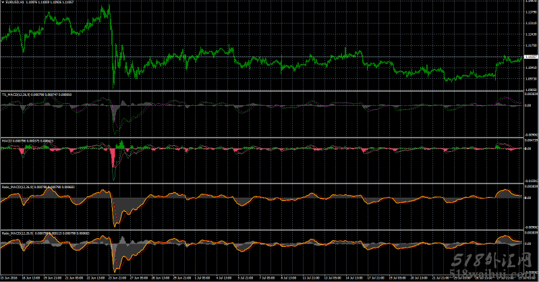This screenshot has width=539, height=282.
Task: Click the 8 Jul 13:00 time axis label
Action: pyautogui.click(x=289, y=277)
